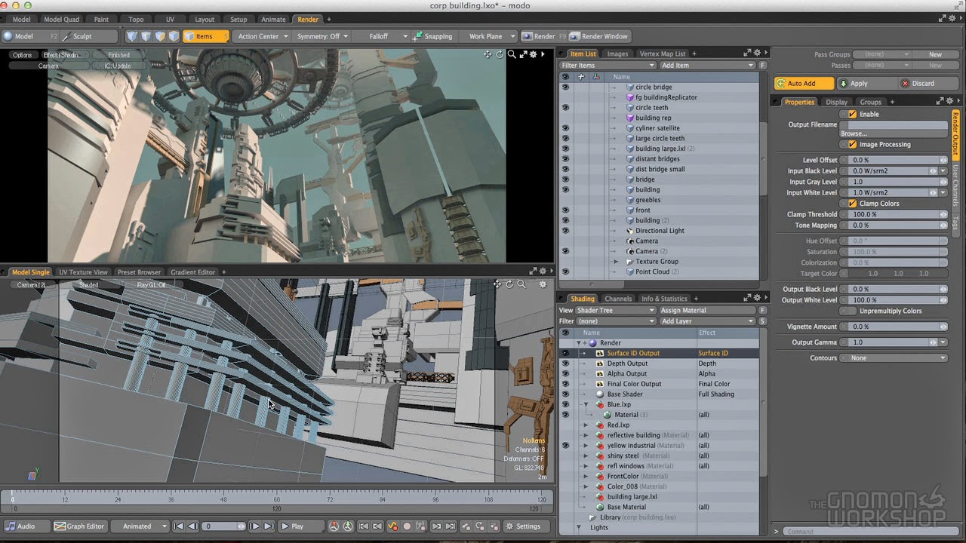
Task: Select the pan icon in render viewport
Action: pyautogui.click(x=488, y=54)
